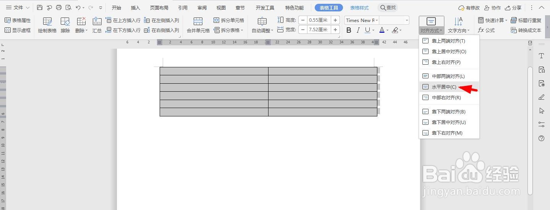The image size is (550, 210).
Task: Click the shading fill color button
Action: pos(395,30)
